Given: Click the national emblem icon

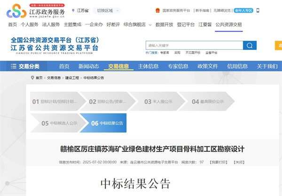Looking at the screenshot, I should 157,10.
